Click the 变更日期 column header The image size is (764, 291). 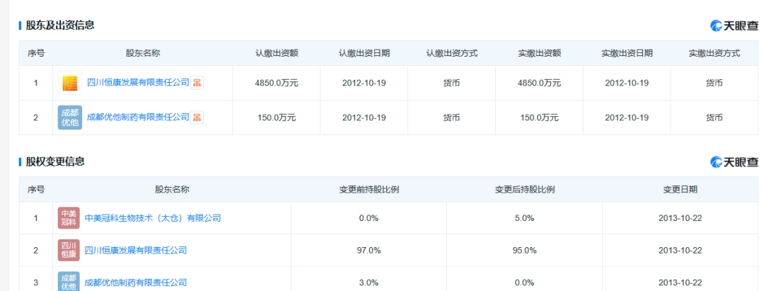[x=681, y=190]
